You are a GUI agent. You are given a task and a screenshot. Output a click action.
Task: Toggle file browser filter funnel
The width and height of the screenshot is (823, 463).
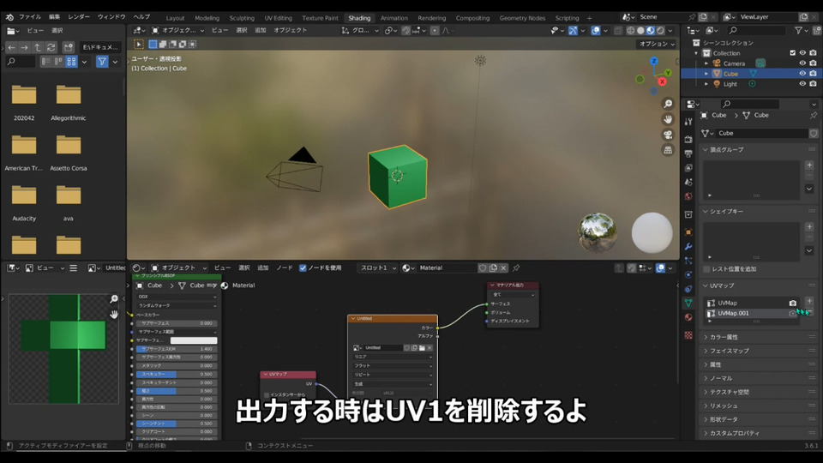pyautogui.click(x=102, y=62)
